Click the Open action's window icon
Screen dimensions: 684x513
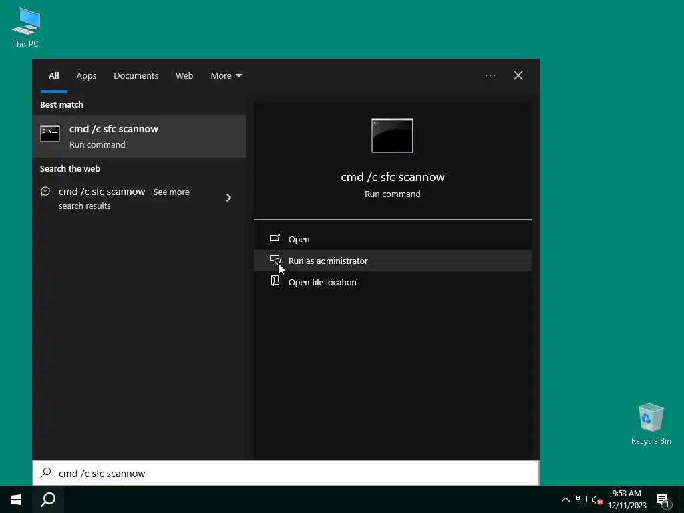tap(275, 238)
